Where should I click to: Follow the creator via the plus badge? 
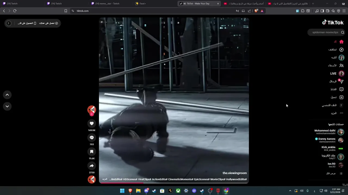click(x=92, y=114)
